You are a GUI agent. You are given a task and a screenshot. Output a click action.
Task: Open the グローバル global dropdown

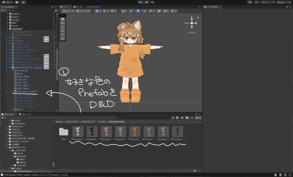click(x=83, y=11)
